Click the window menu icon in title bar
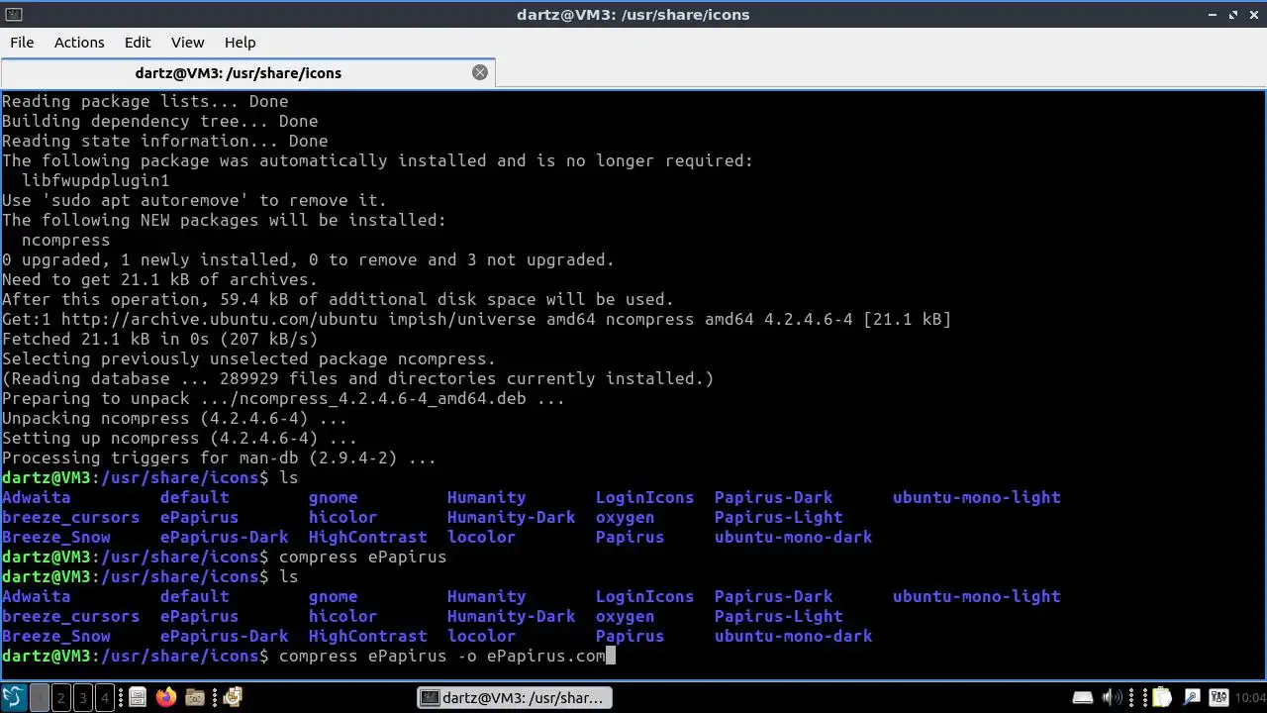The width and height of the screenshot is (1267, 713). point(13,15)
